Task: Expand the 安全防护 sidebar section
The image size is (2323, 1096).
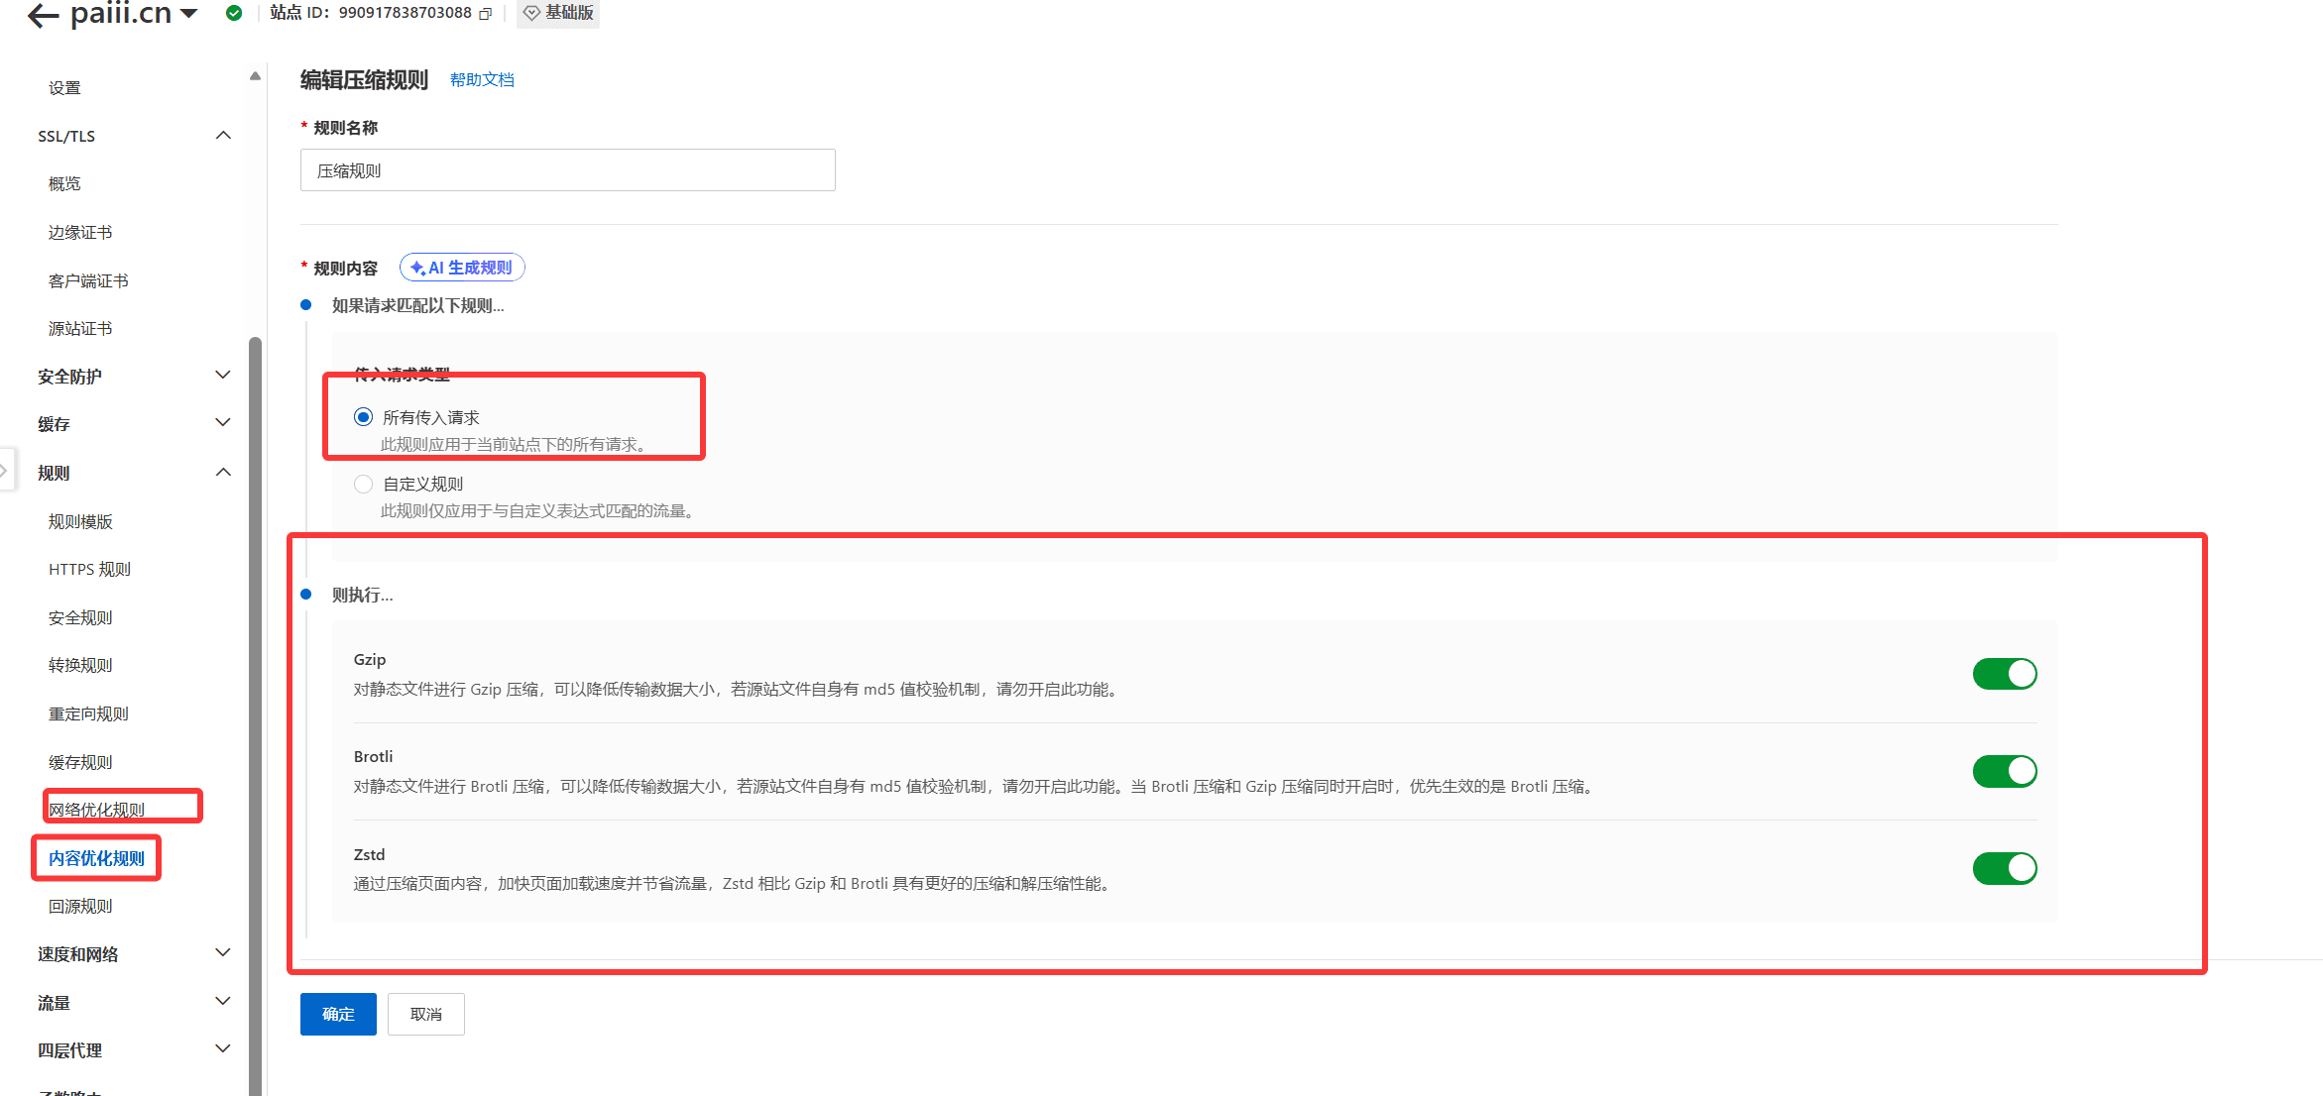Action: 223,376
